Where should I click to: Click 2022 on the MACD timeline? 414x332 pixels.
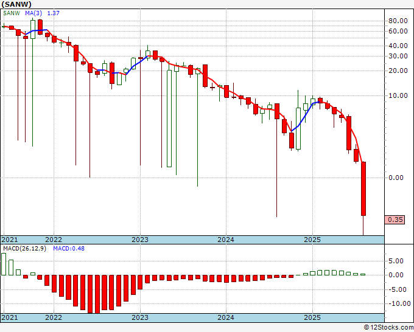(54, 317)
